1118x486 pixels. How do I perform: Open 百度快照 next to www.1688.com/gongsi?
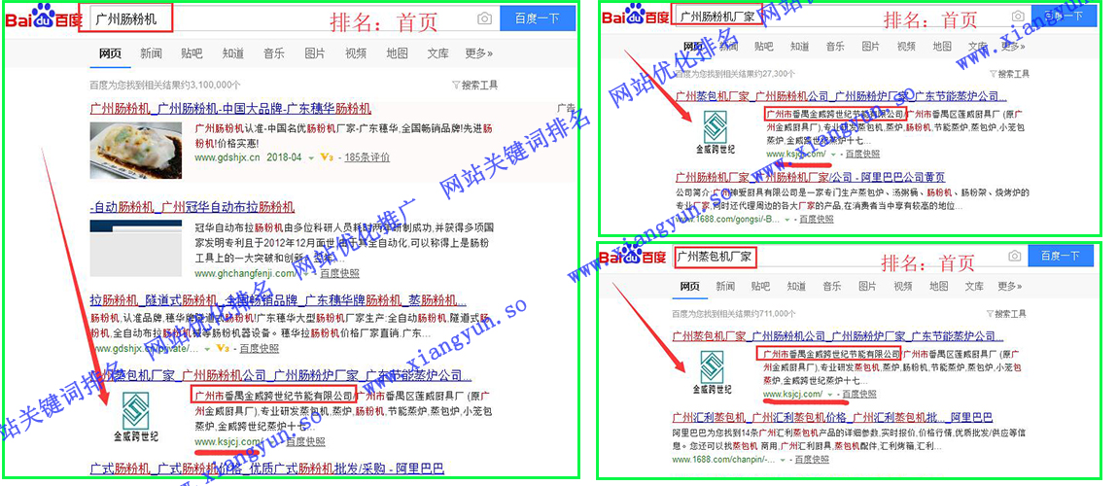tap(815, 219)
